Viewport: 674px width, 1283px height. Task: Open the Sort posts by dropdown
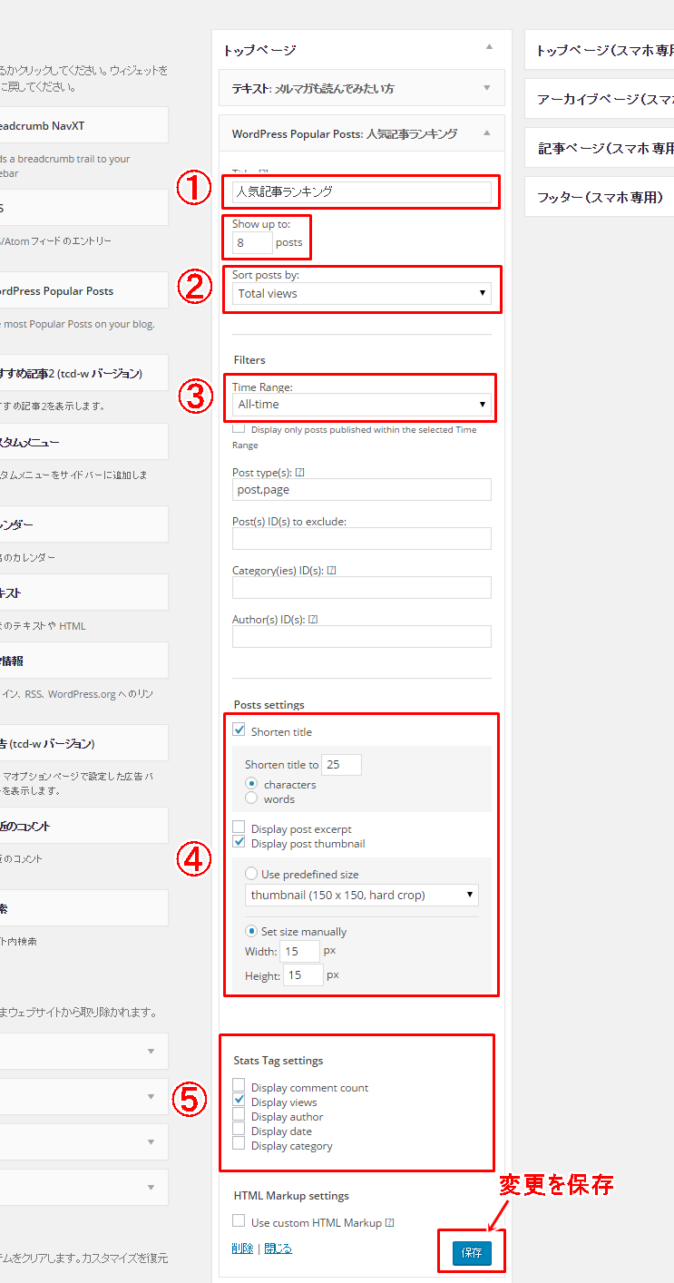pyautogui.click(x=362, y=293)
